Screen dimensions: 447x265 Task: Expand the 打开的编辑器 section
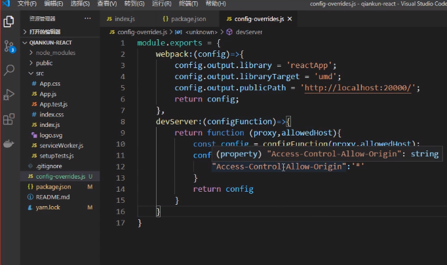(x=60, y=31)
